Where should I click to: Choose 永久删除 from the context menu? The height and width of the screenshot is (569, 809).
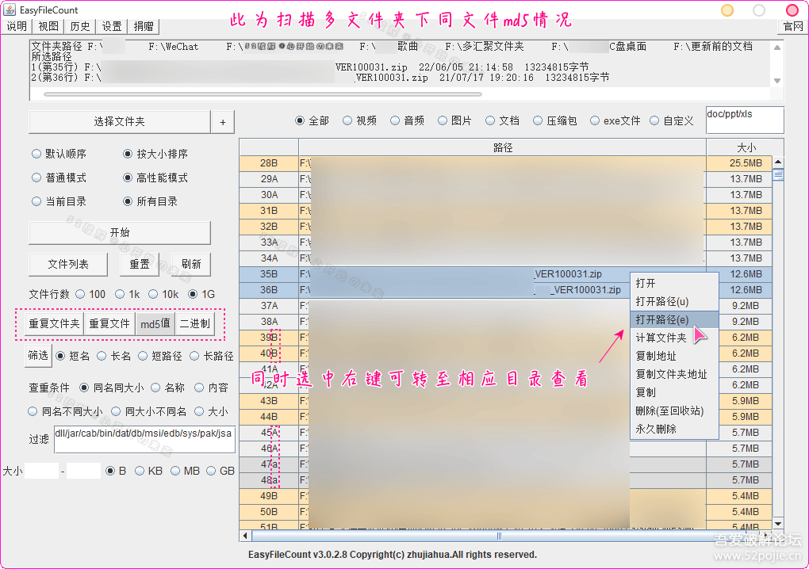tap(656, 429)
